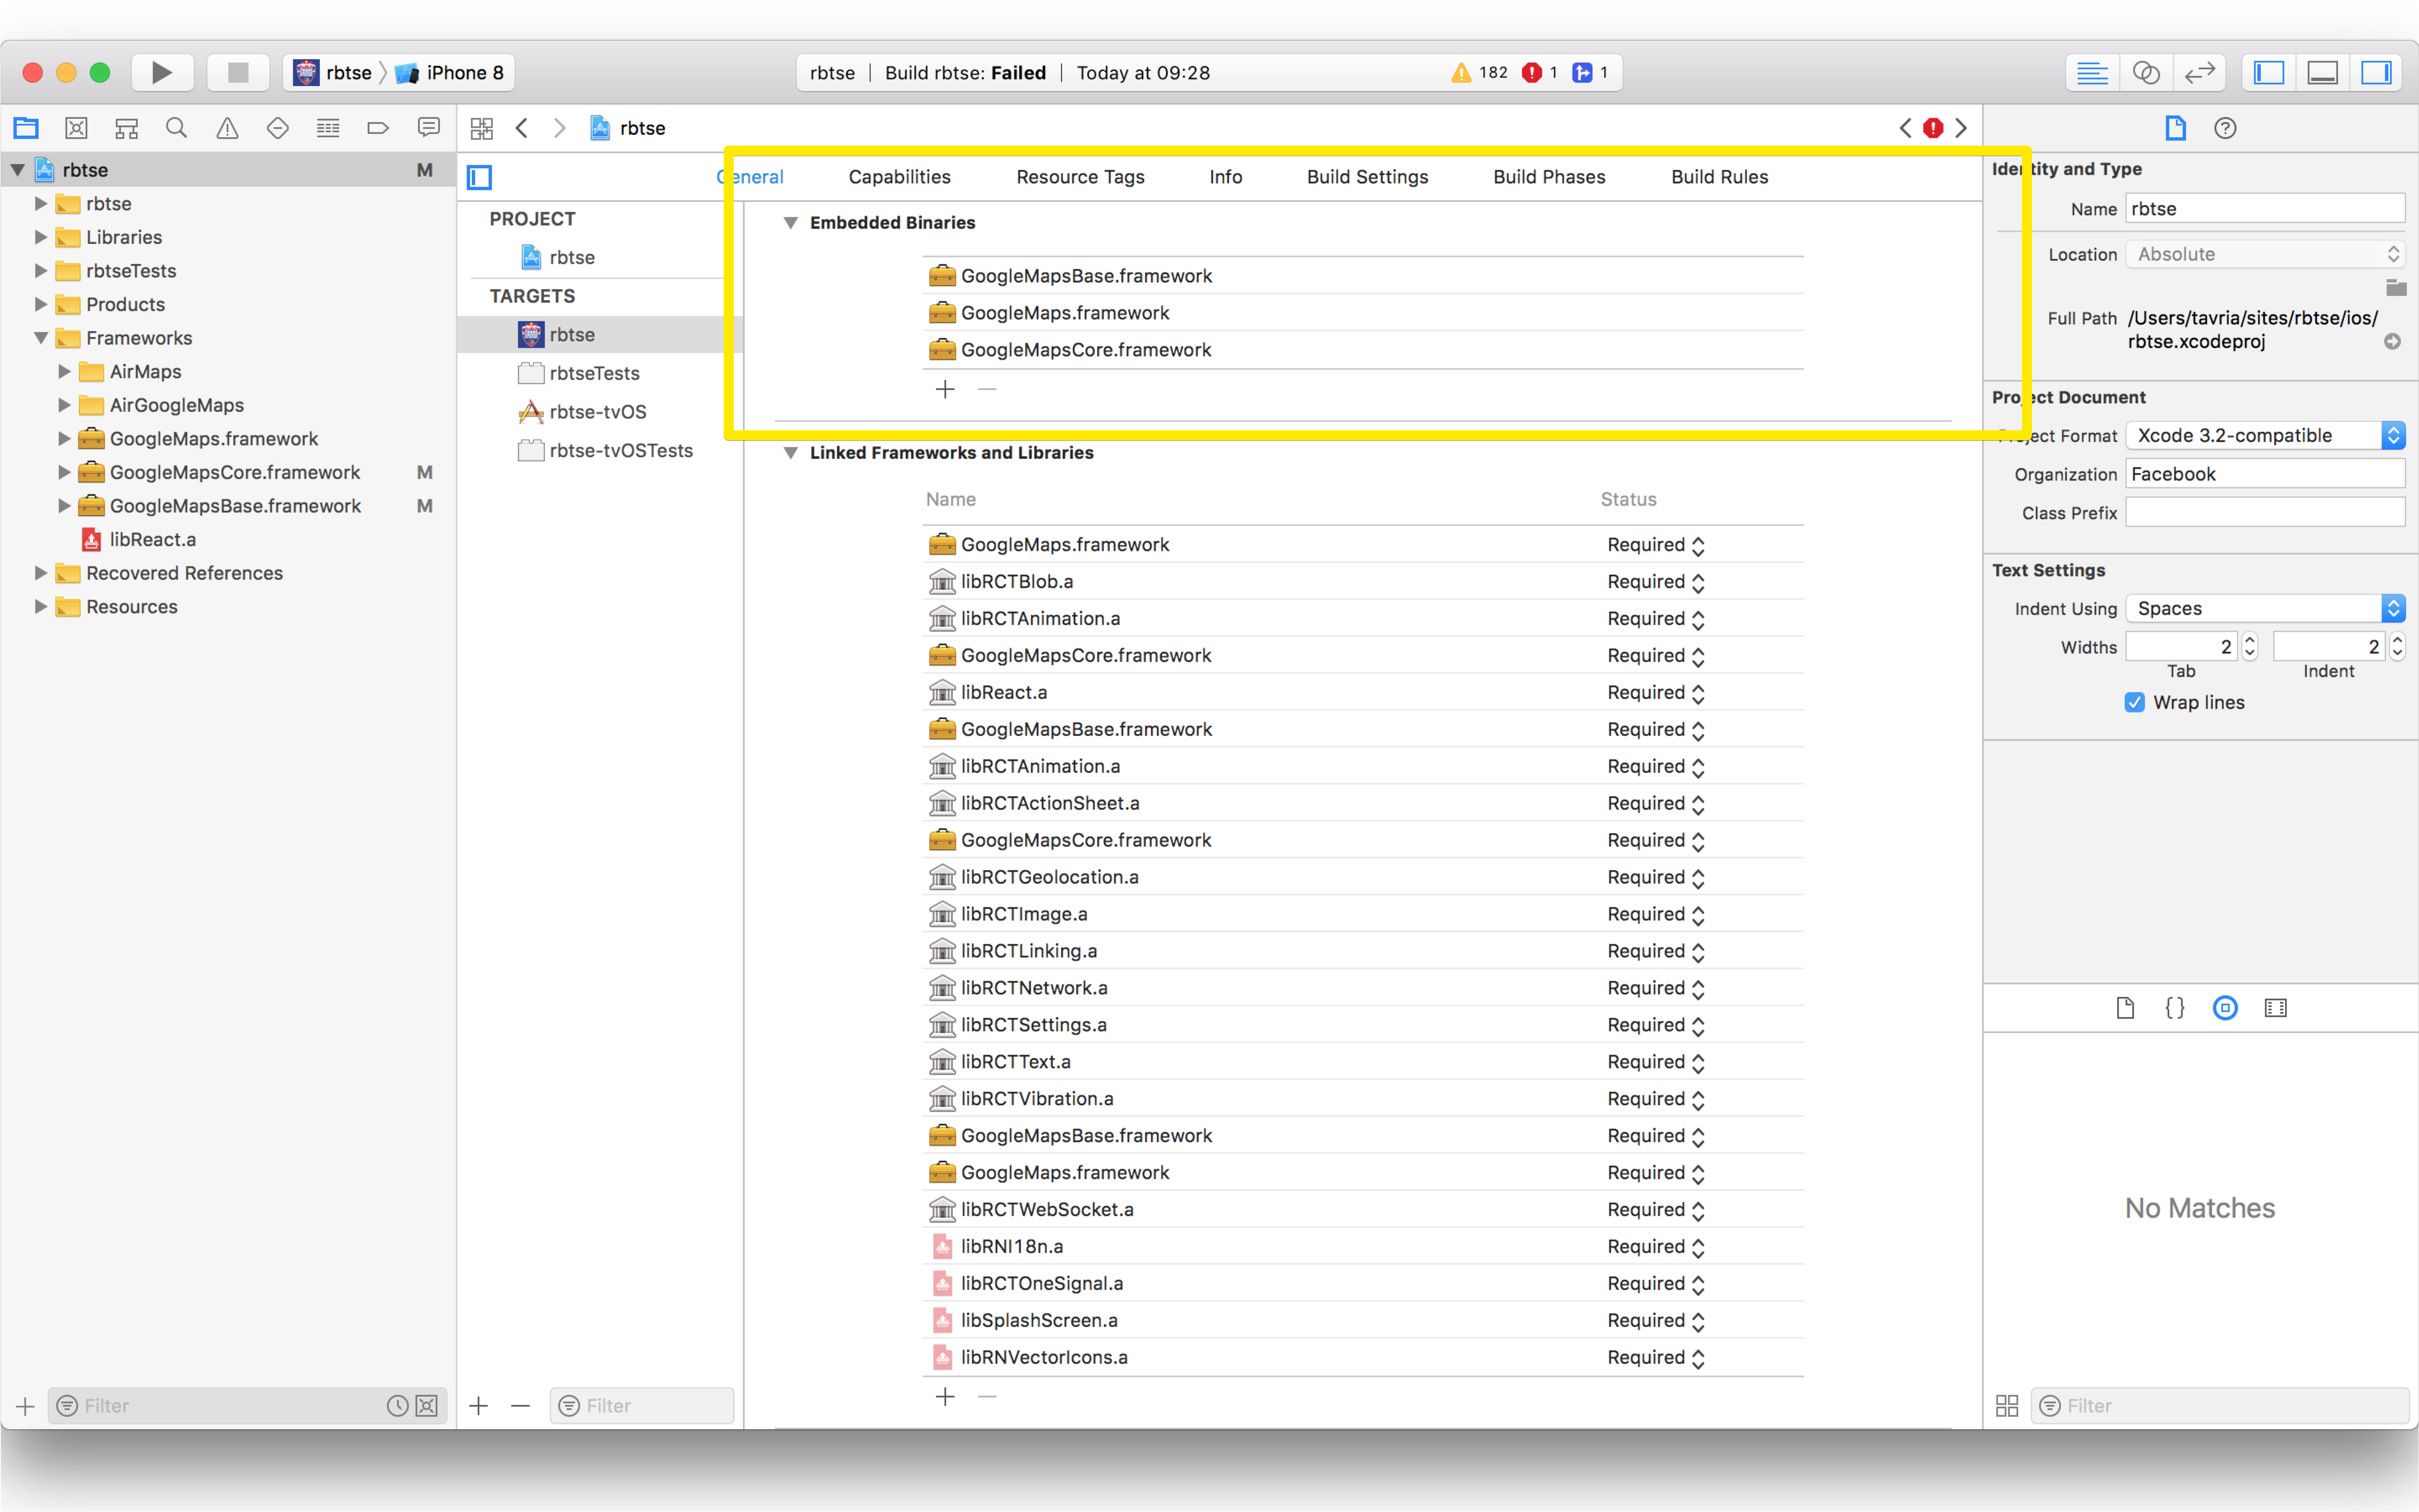Open the Build Settings tab

1367,177
